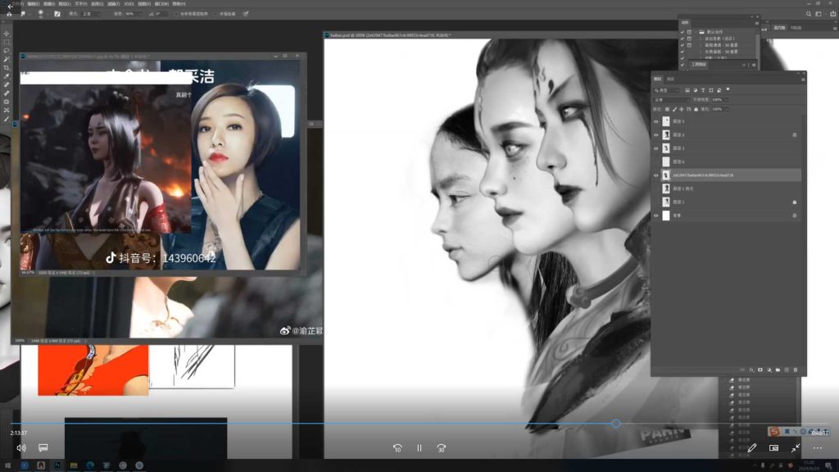The width and height of the screenshot is (839, 472).
Task: Open 文字(Y) menu
Action: click(80, 4)
